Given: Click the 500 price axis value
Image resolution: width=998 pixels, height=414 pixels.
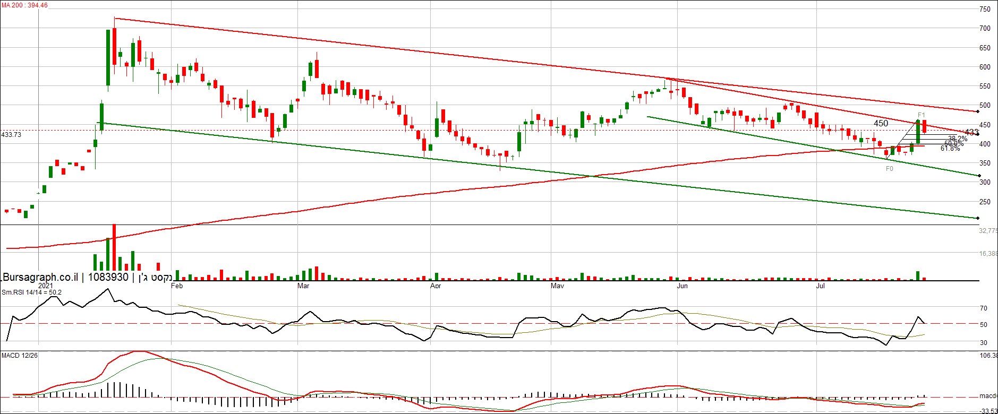Looking at the screenshot, I should point(985,106).
